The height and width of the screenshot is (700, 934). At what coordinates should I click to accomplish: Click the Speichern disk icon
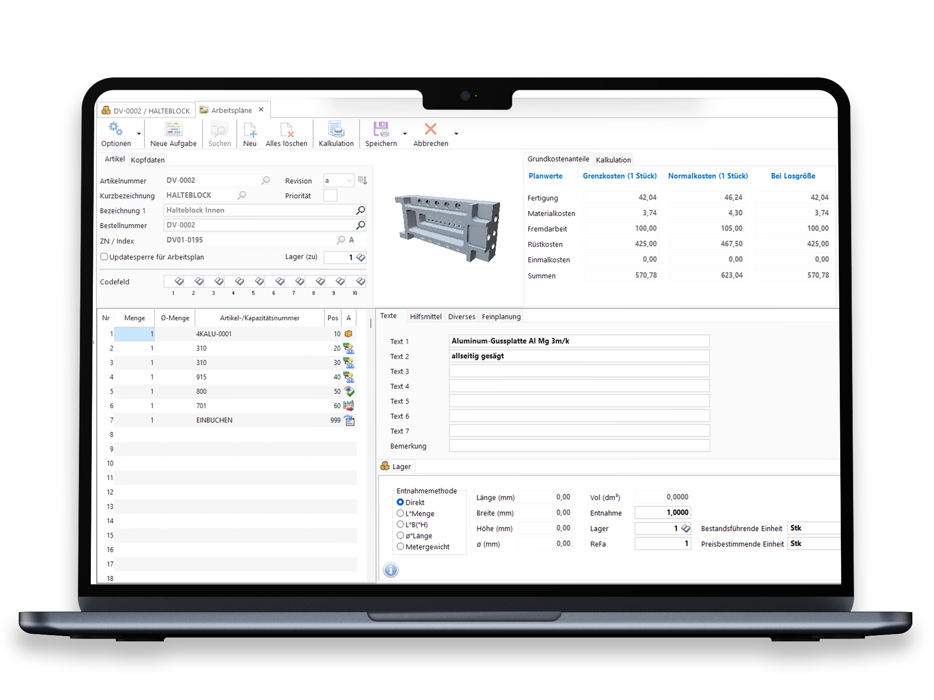tap(381, 129)
